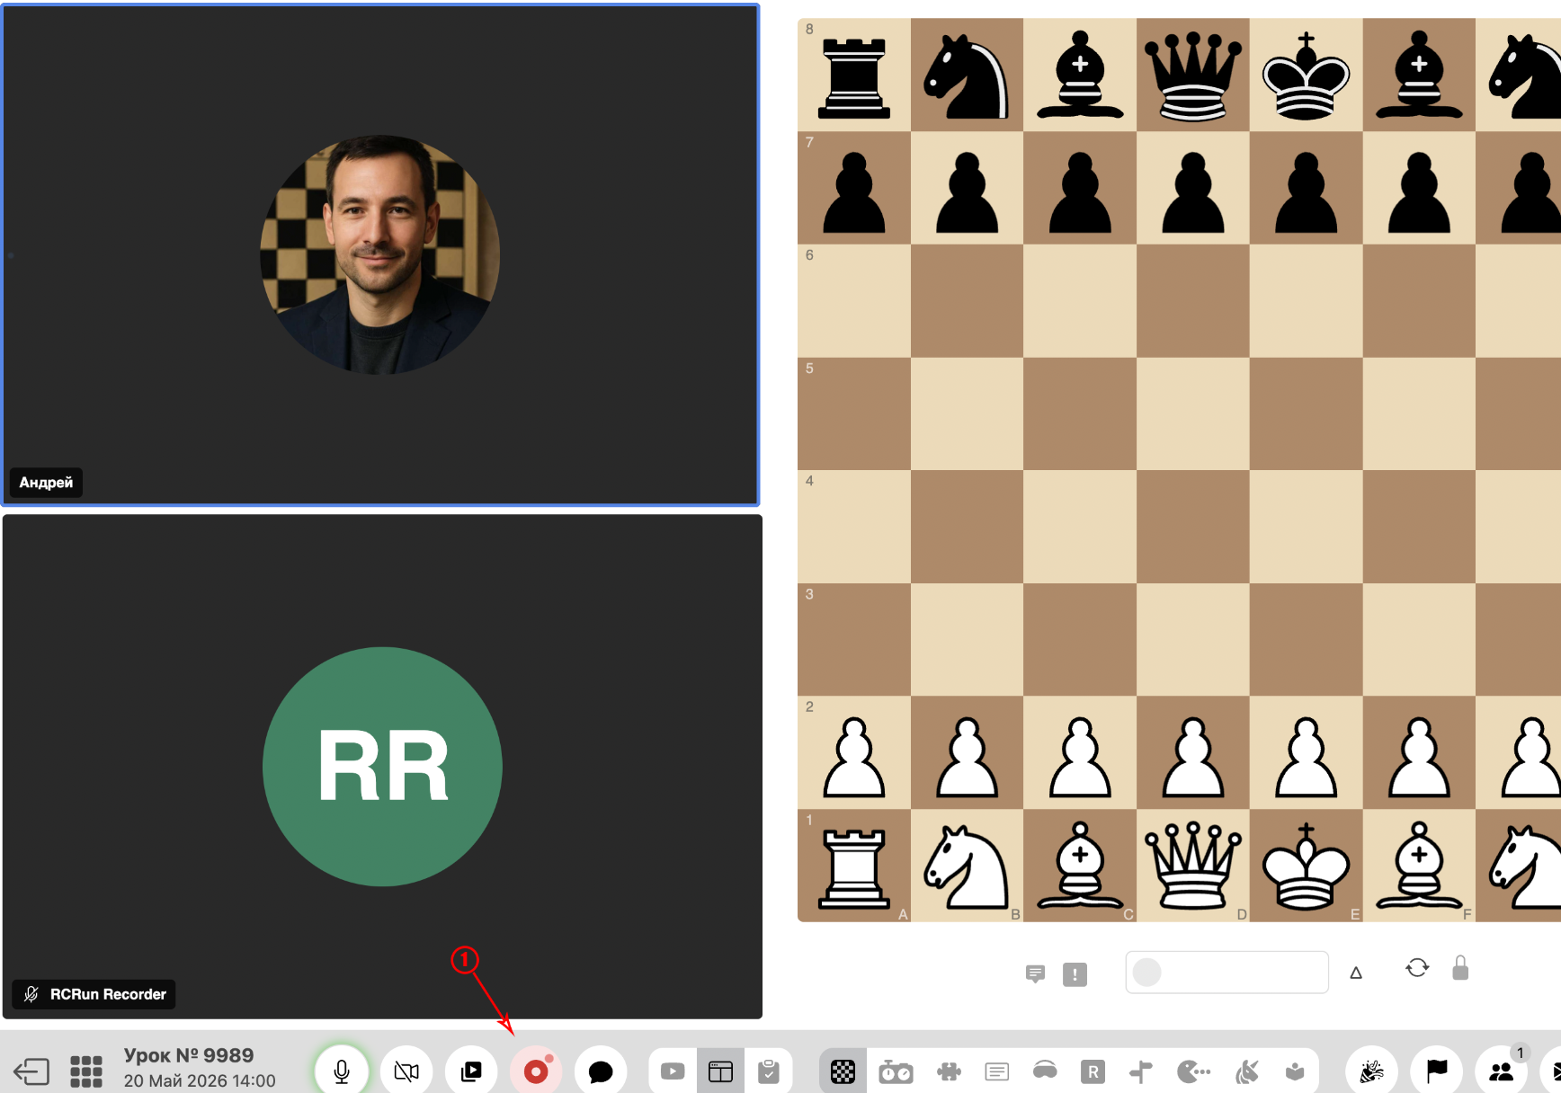Image resolution: width=1561 pixels, height=1093 pixels.
Task: Click the party popper celebration button
Action: point(1372,1071)
